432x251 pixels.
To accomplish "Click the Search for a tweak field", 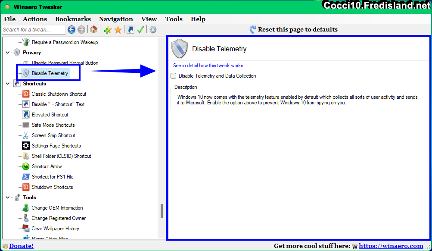I will 33,29.
